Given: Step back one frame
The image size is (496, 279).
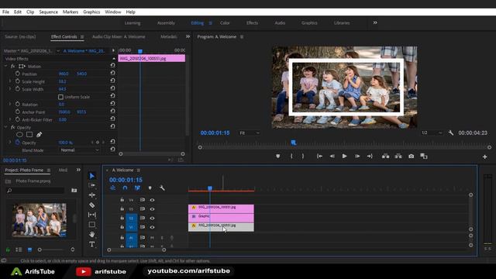Looking at the screenshot, I should (x=332, y=157).
